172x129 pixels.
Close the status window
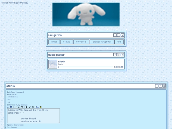[164, 86]
